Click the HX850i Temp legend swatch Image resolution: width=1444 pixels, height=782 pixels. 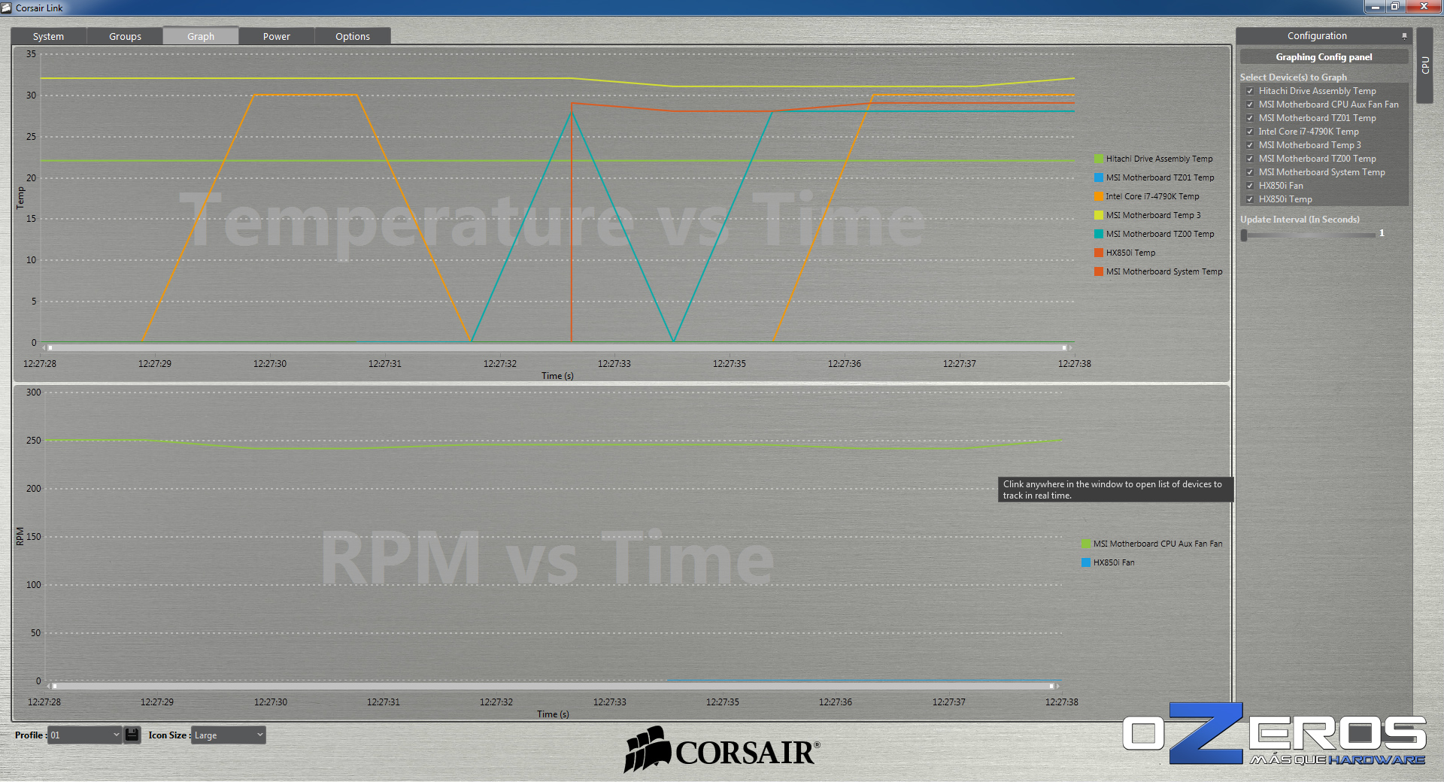coord(1099,253)
